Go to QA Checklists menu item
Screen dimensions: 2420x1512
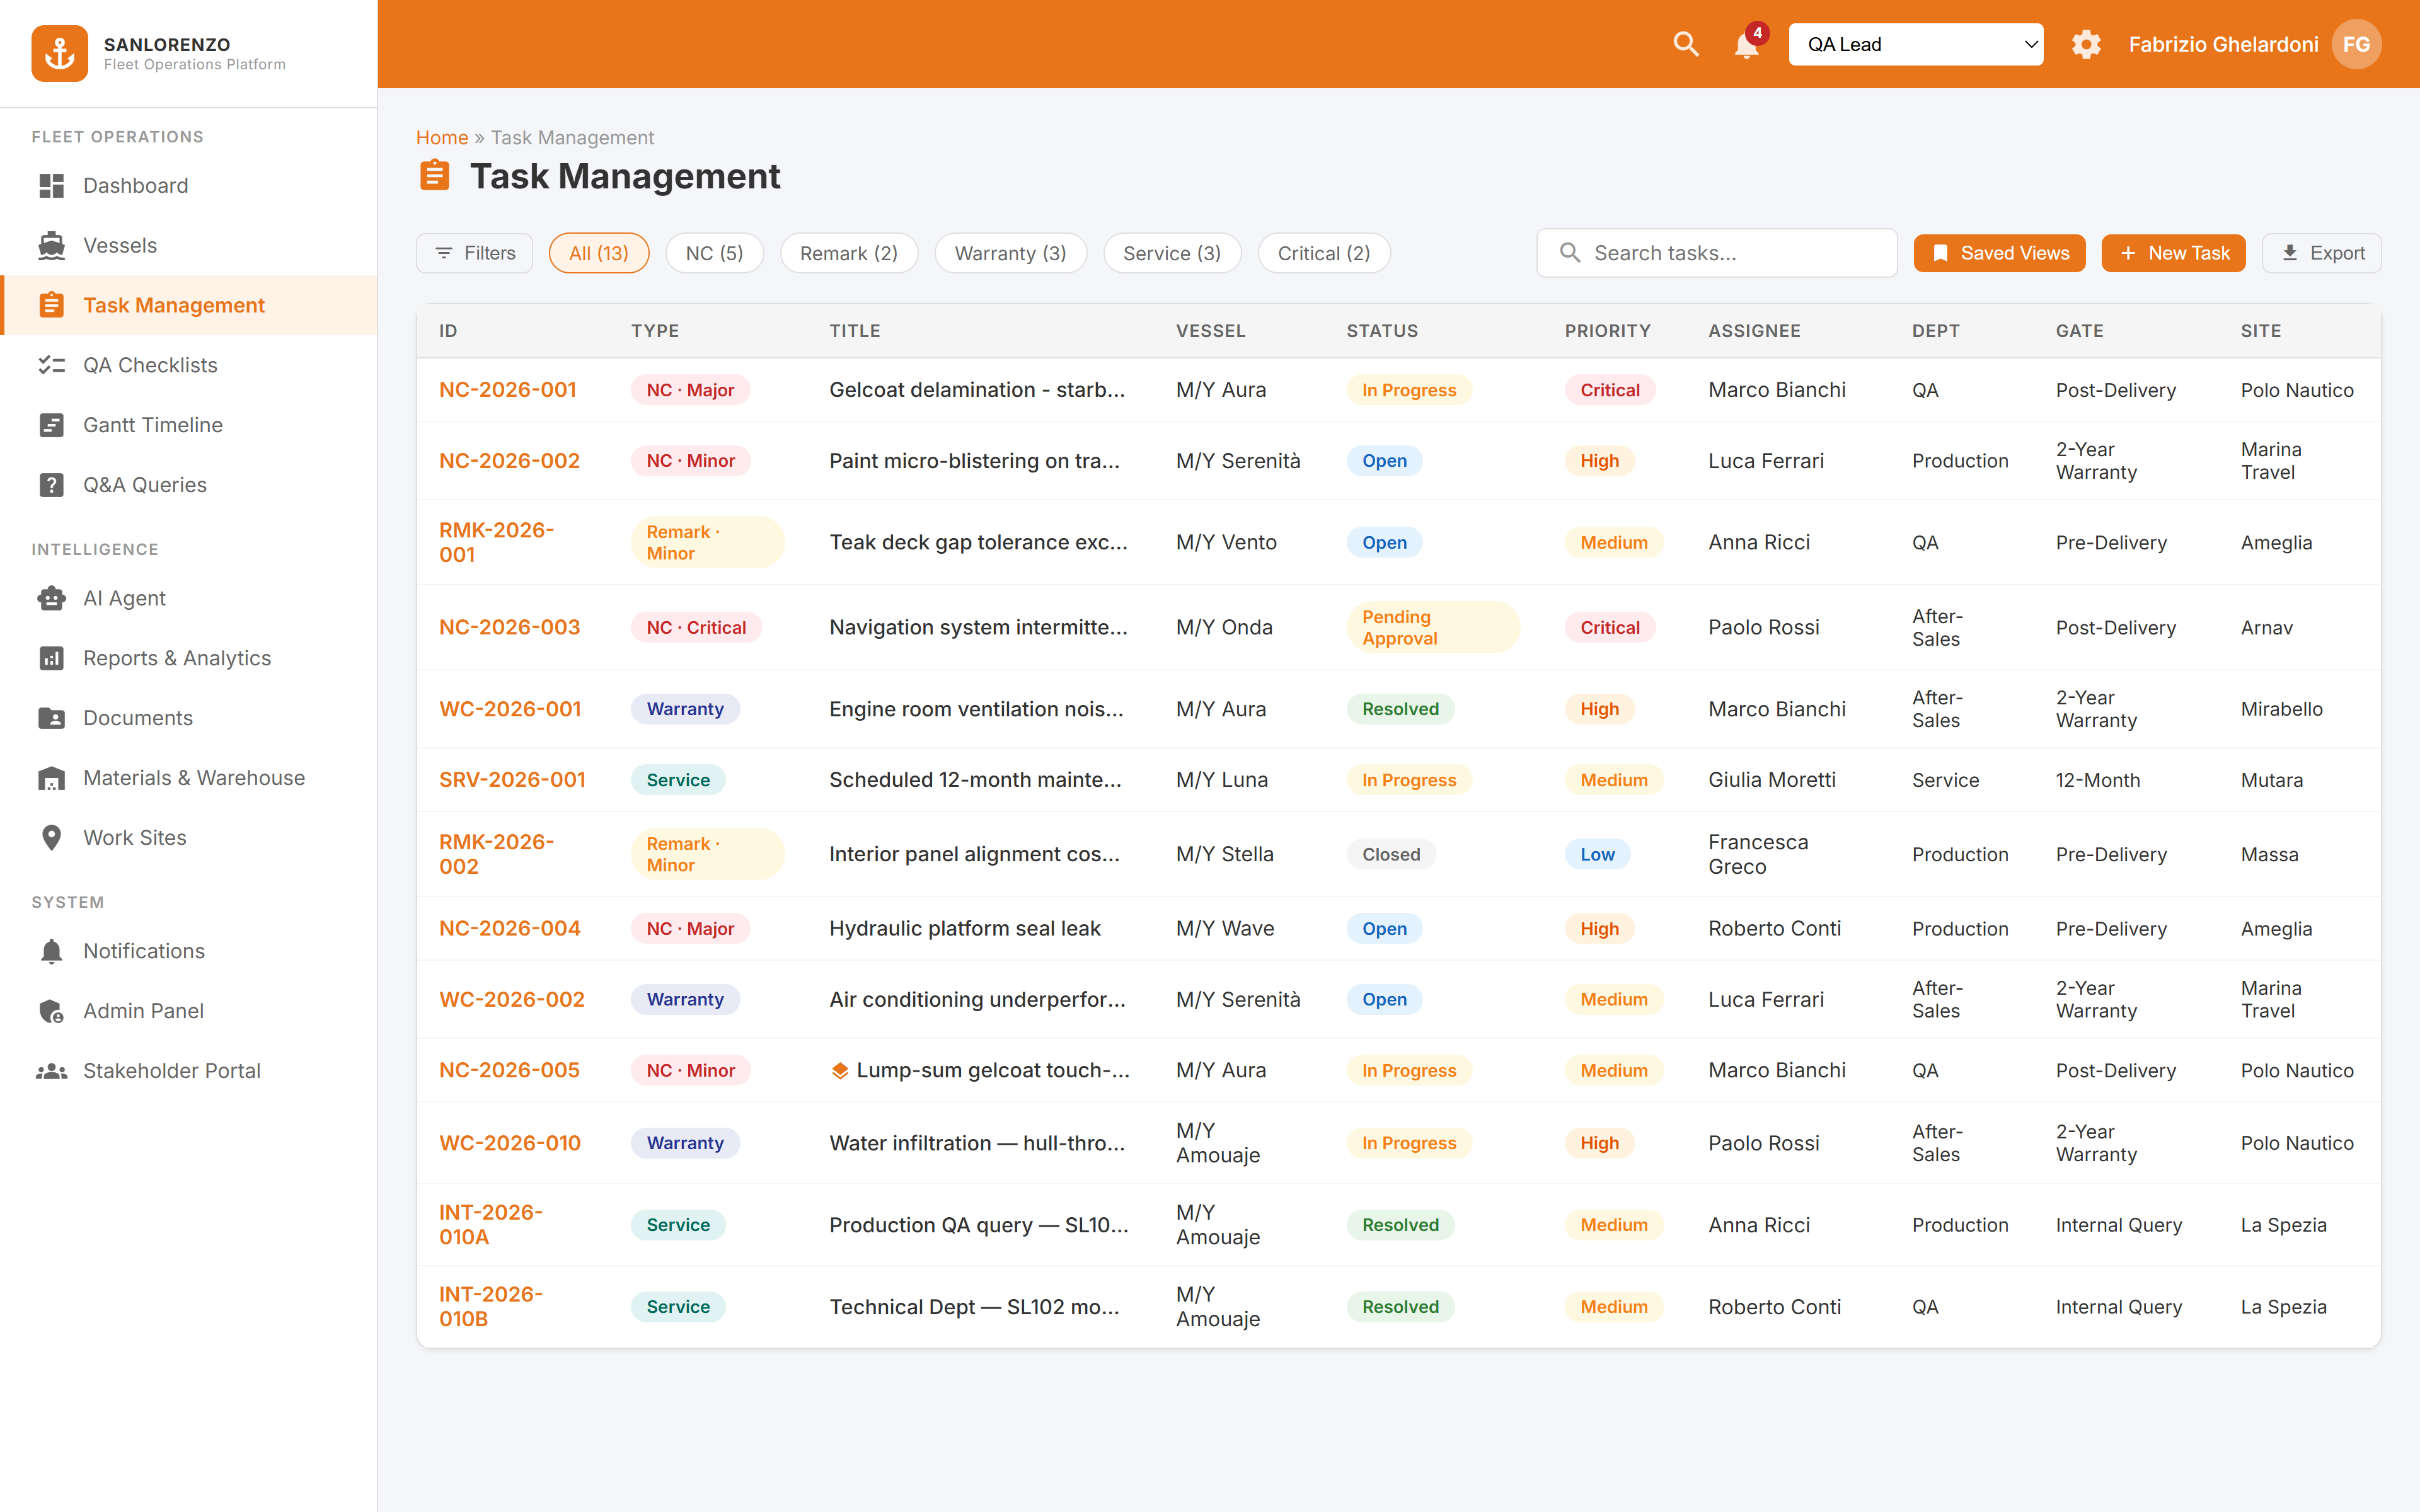(150, 365)
